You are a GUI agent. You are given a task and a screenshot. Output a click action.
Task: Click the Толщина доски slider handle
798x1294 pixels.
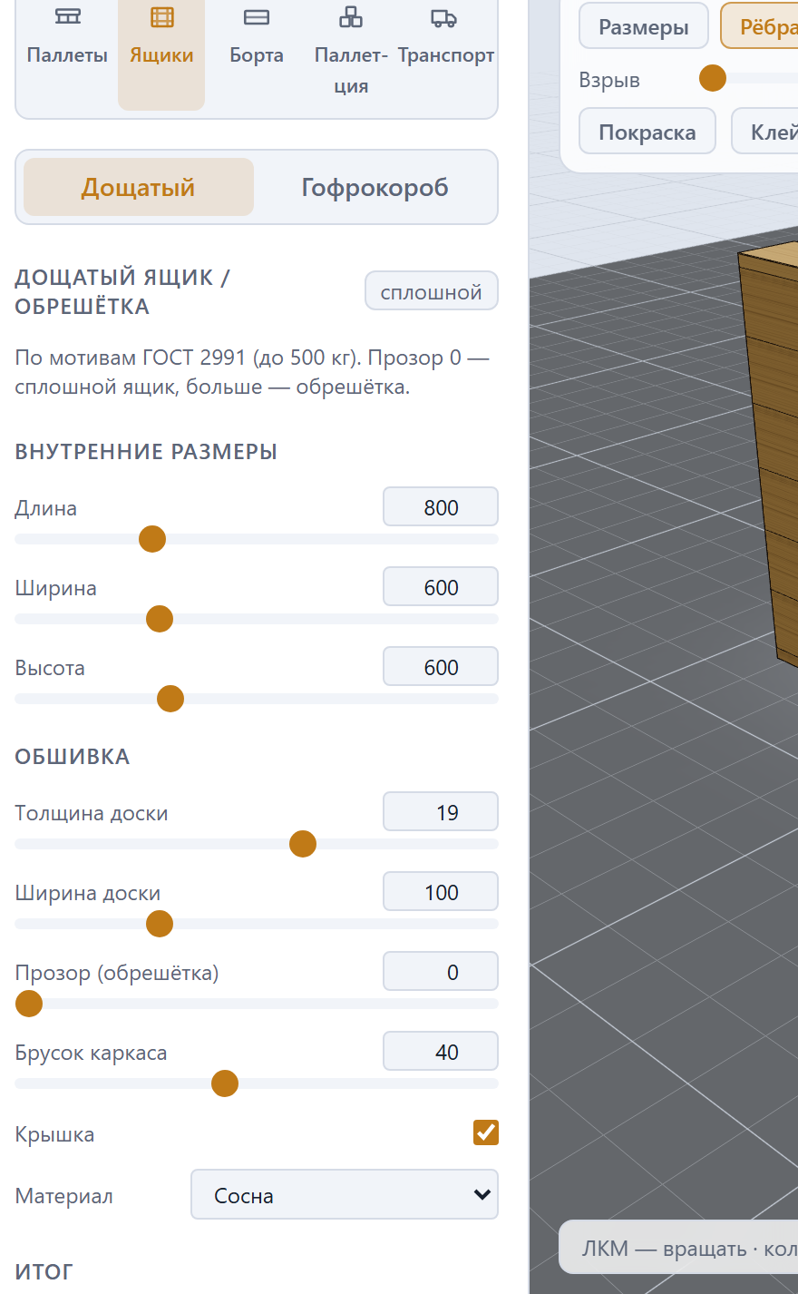(303, 844)
